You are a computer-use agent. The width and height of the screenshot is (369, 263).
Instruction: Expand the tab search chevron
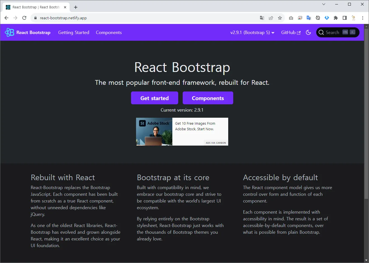324,4
